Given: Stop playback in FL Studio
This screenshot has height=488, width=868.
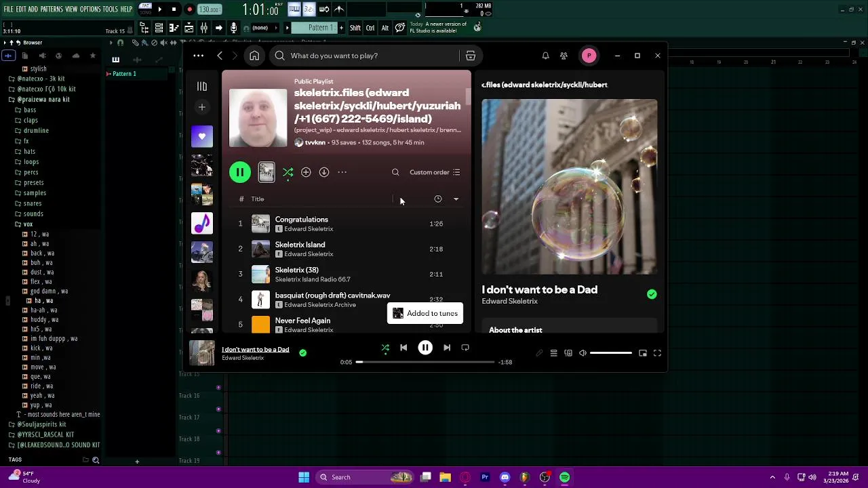Looking at the screenshot, I should tap(174, 9).
